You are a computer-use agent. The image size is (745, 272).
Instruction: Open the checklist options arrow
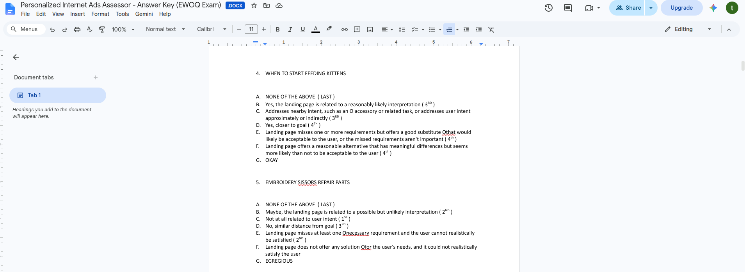[423, 30]
